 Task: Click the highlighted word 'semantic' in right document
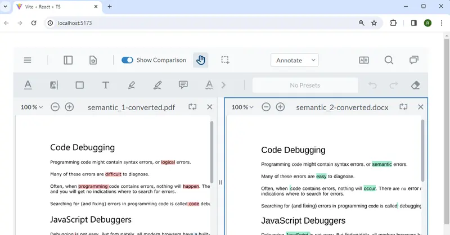click(x=382, y=164)
